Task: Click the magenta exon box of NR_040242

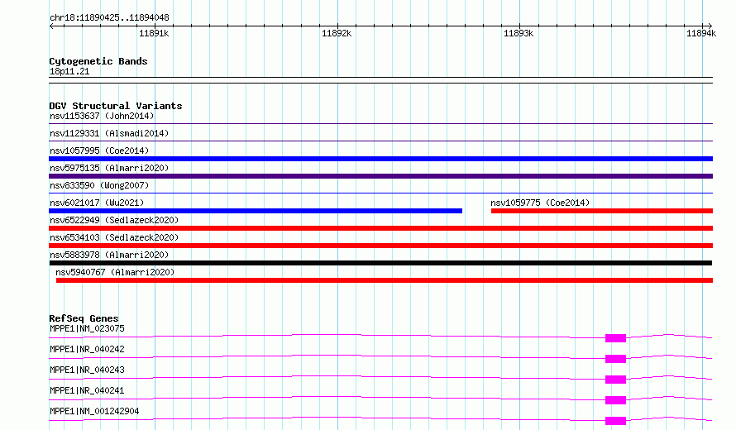Action: tap(615, 359)
